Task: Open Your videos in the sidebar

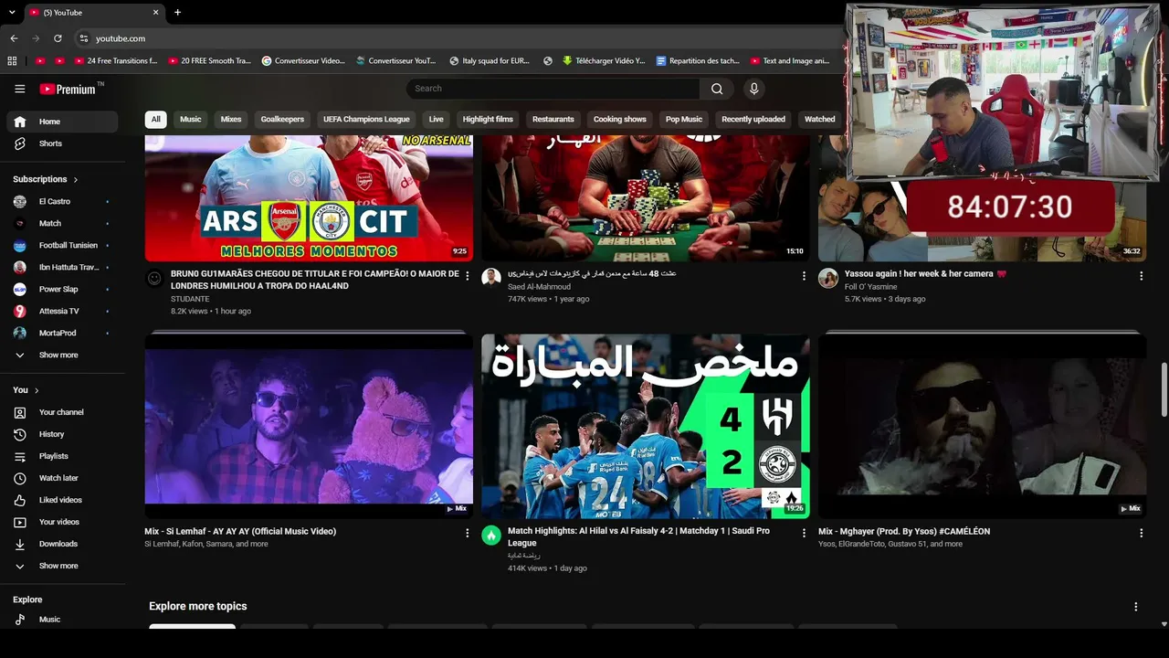Action: 62,522
